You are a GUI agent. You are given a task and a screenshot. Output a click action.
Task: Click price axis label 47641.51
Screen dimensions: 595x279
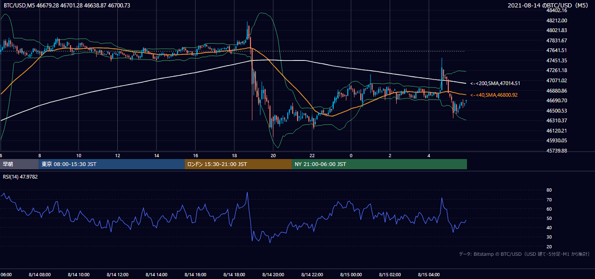(557, 50)
